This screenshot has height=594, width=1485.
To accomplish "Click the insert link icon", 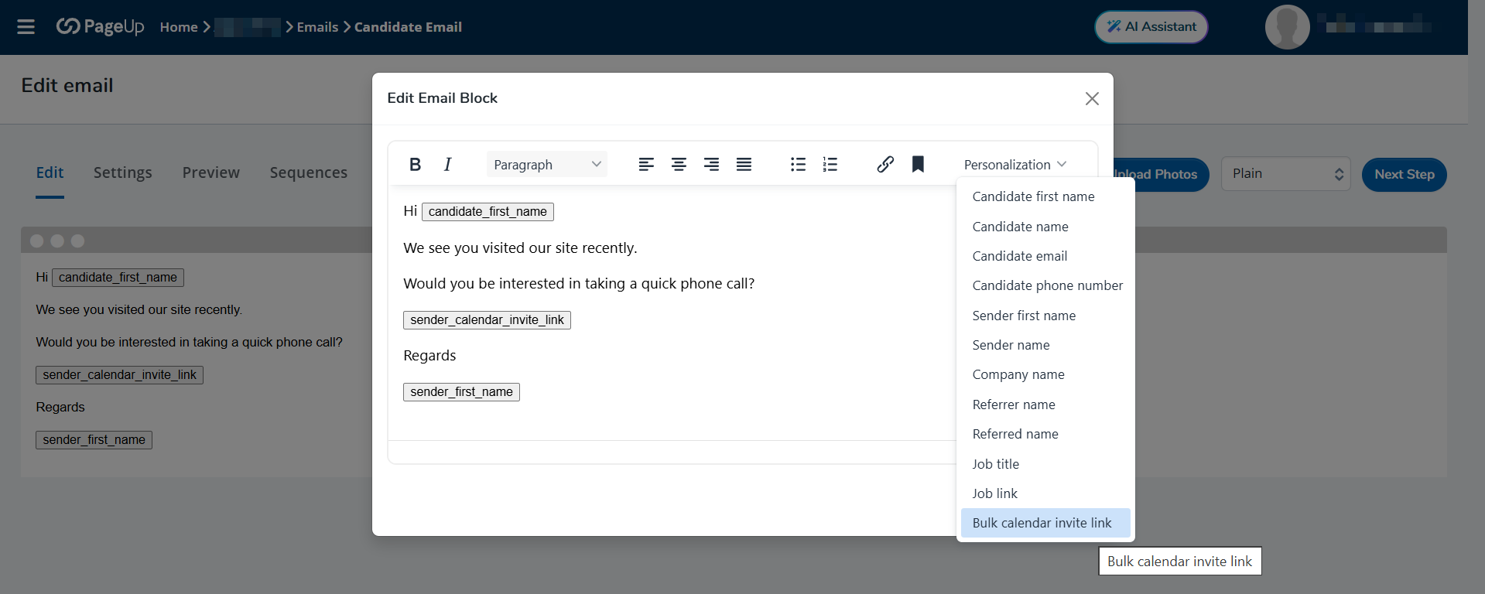I will (885, 165).
